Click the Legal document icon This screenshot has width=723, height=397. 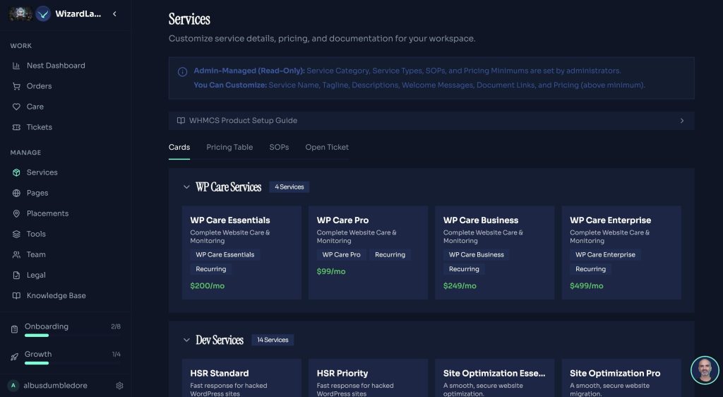coord(16,275)
